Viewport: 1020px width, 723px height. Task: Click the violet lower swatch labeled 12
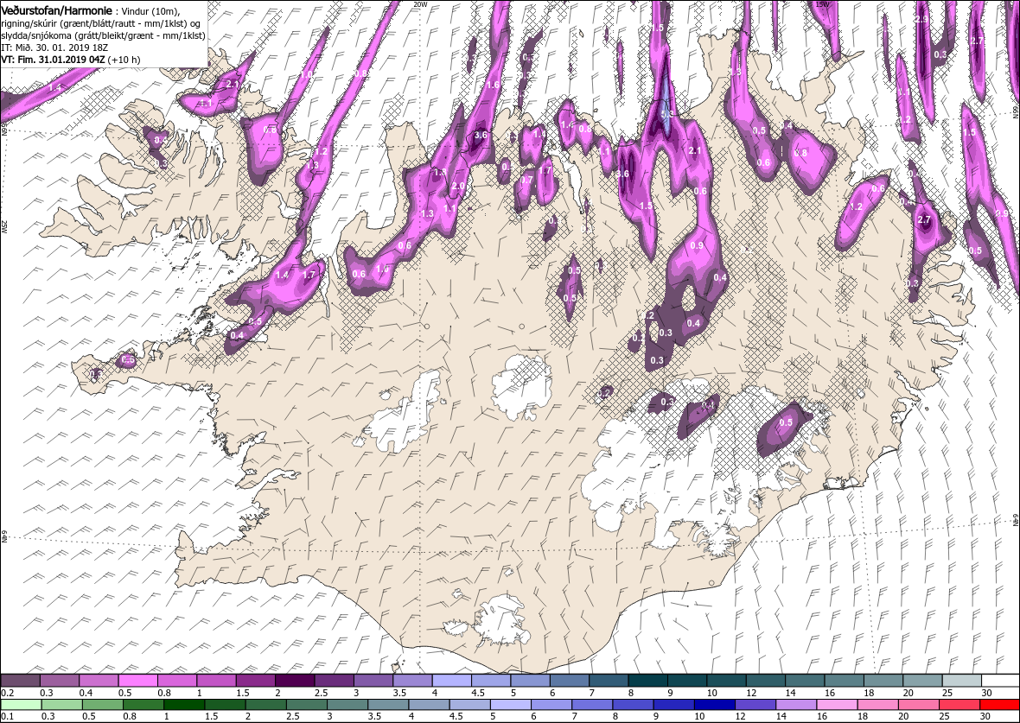pyautogui.click(x=755, y=705)
